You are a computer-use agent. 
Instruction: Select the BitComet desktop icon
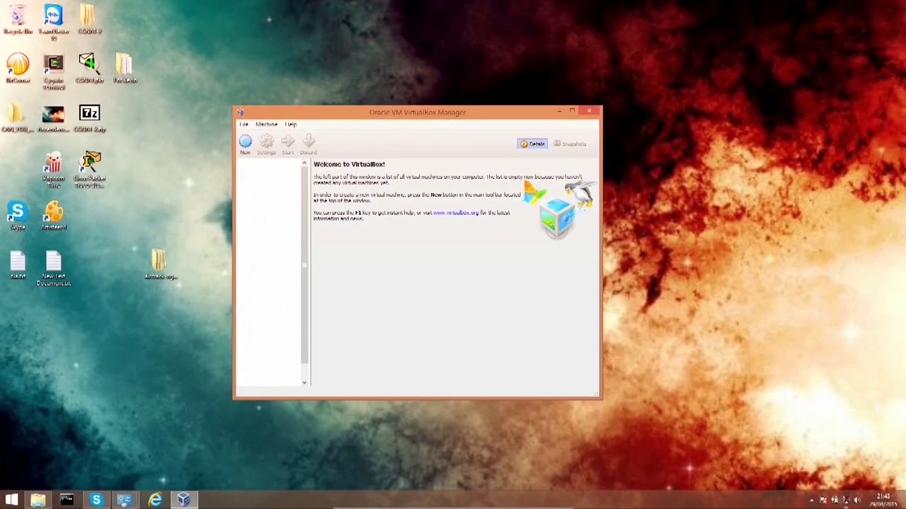coord(18,69)
